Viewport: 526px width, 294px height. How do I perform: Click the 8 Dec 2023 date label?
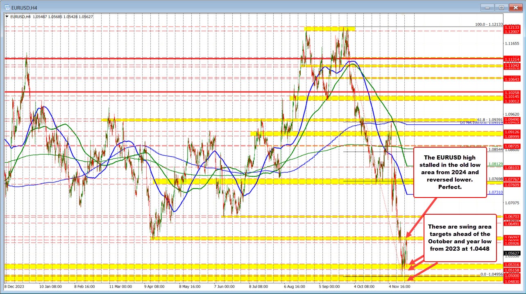point(14,287)
